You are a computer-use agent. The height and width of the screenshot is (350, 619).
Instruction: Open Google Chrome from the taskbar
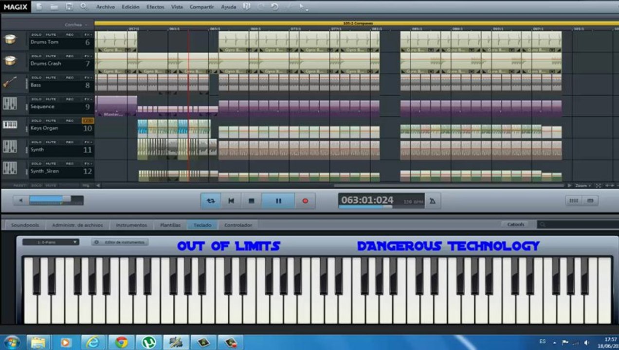click(121, 342)
